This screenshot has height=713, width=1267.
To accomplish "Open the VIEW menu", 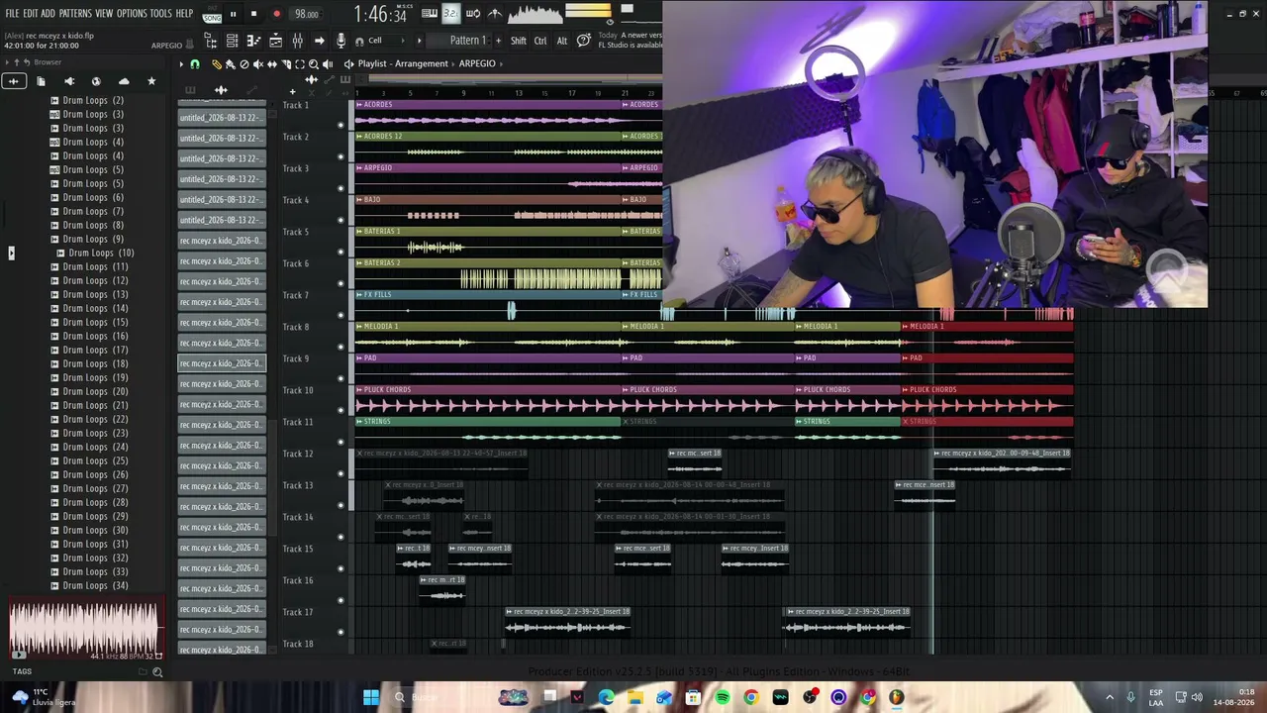I will point(104,14).
